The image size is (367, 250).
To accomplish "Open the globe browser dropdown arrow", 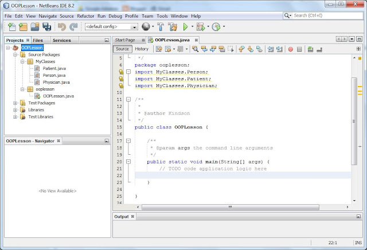I will [x=153, y=26].
